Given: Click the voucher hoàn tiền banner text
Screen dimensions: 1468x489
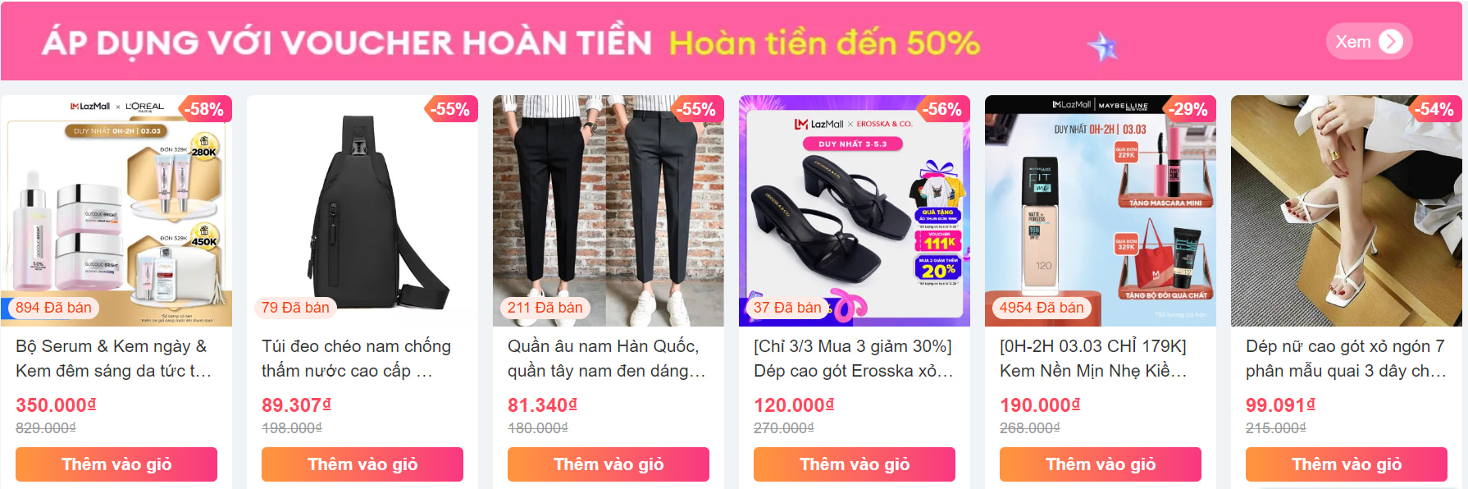Looking at the screenshot, I should coord(510,42).
